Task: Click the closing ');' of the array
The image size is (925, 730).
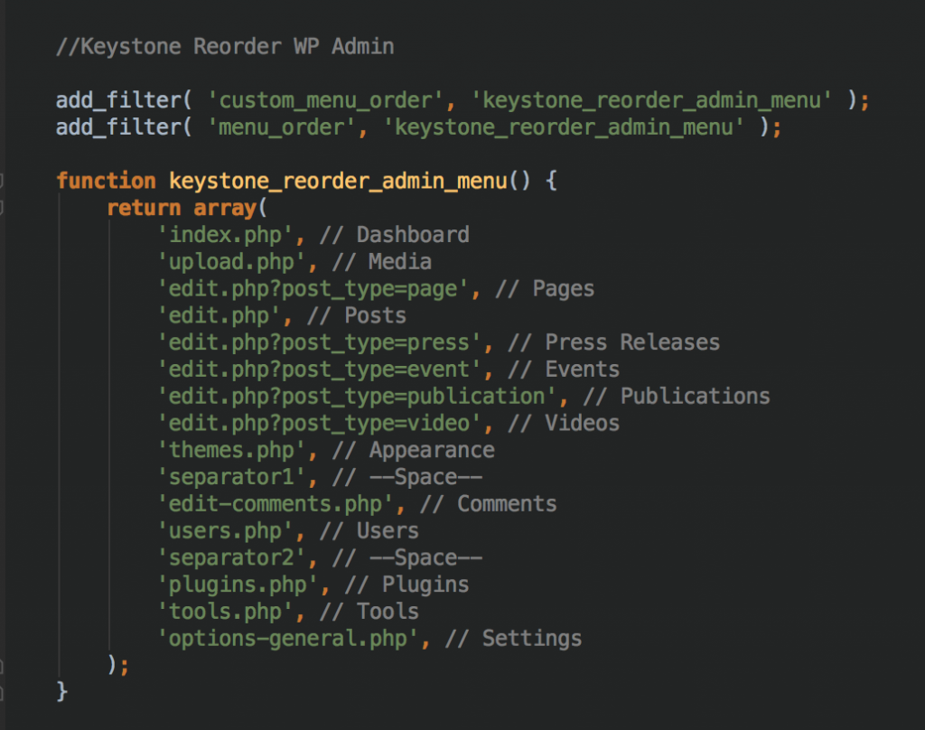Action: [x=117, y=666]
